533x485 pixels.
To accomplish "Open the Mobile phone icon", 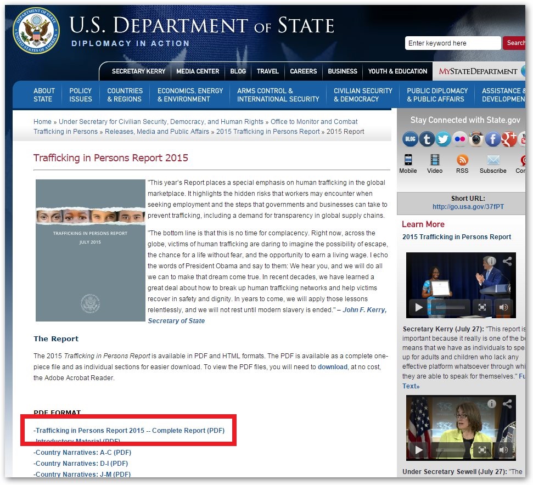I will (408, 160).
